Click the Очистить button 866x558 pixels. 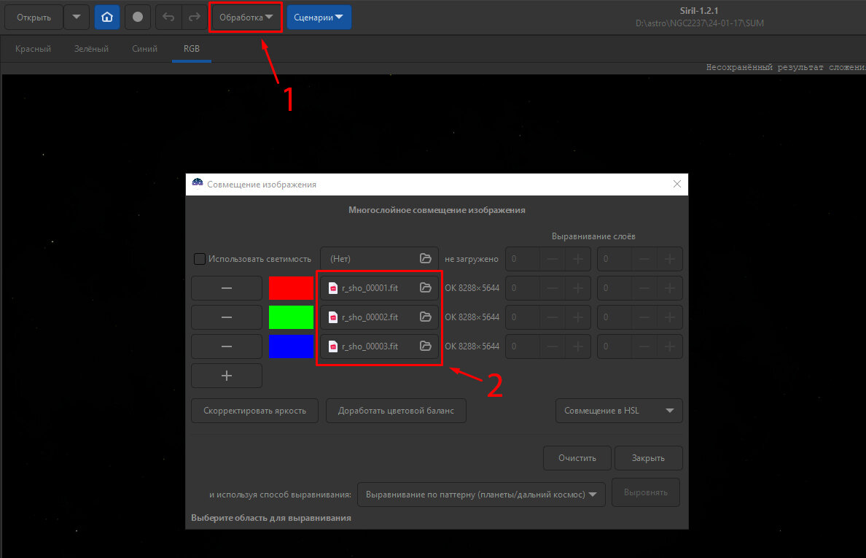(x=577, y=458)
